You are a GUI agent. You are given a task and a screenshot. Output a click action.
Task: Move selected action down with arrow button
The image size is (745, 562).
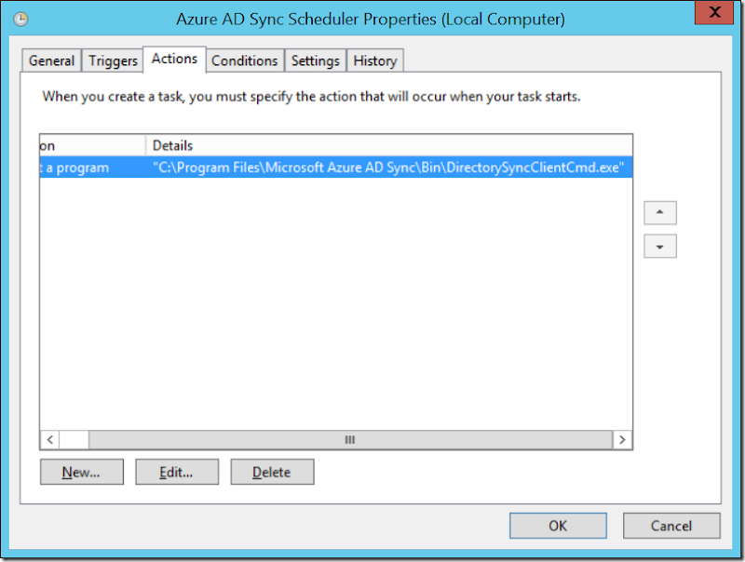[x=659, y=247]
